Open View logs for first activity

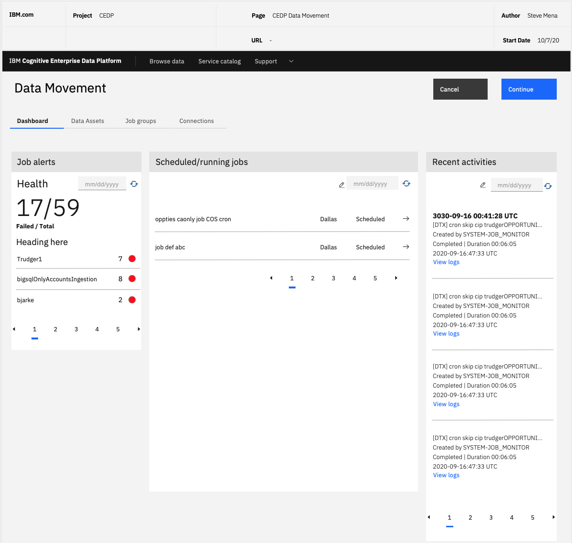pyautogui.click(x=446, y=262)
